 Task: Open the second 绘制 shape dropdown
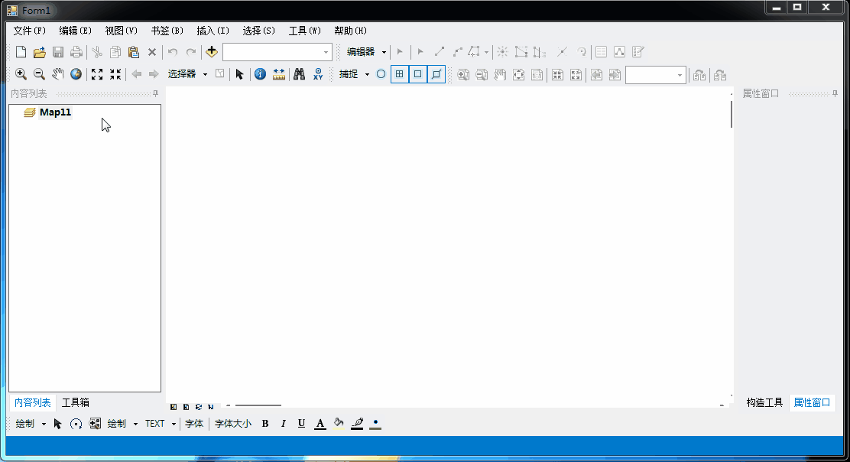[122, 424]
